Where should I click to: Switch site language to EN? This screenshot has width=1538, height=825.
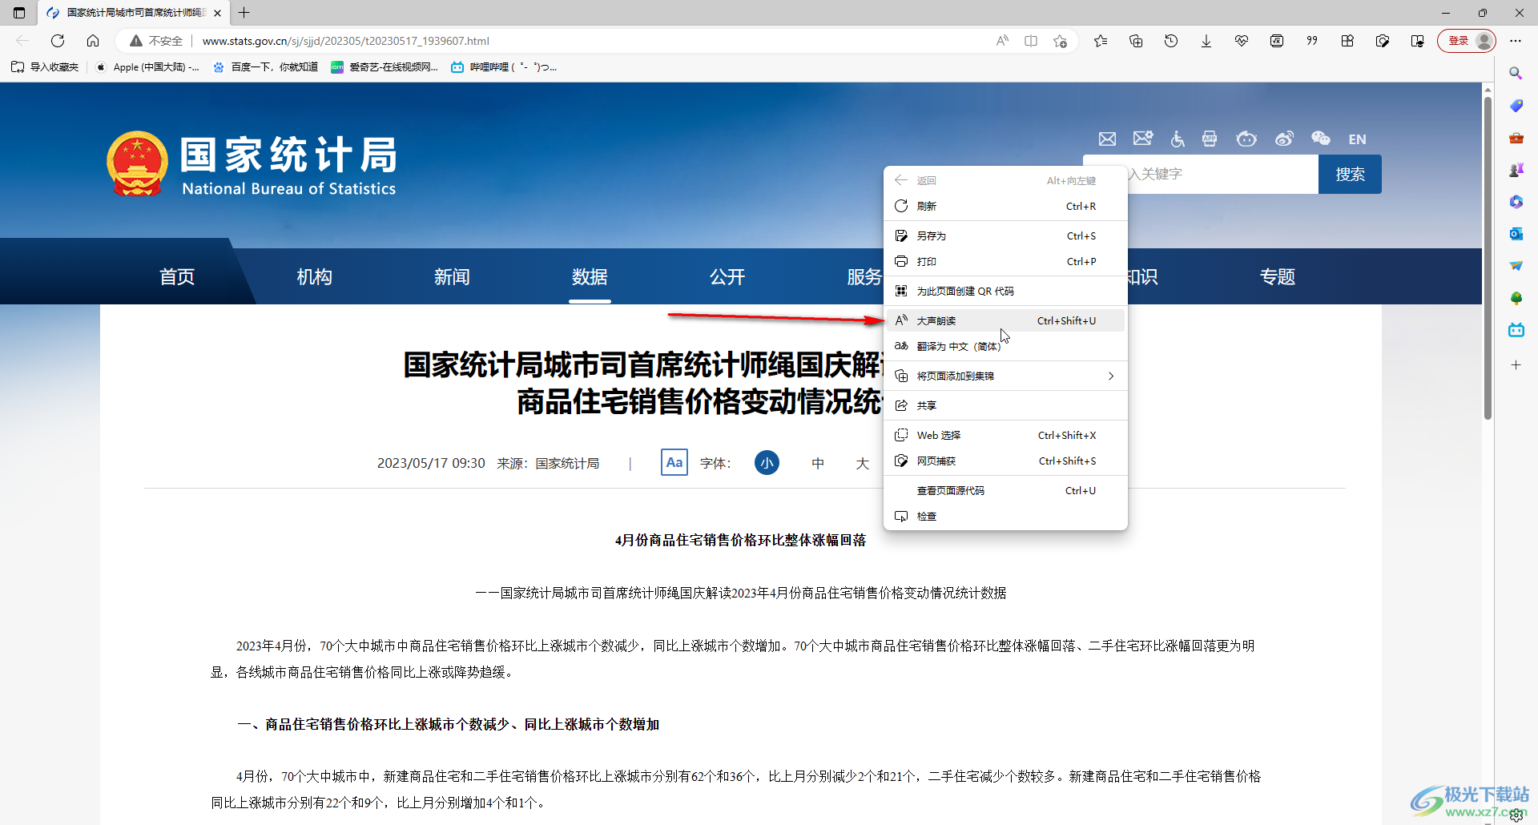[x=1357, y=139]
